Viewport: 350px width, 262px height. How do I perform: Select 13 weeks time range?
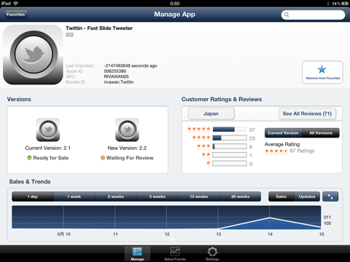(199, 196)
